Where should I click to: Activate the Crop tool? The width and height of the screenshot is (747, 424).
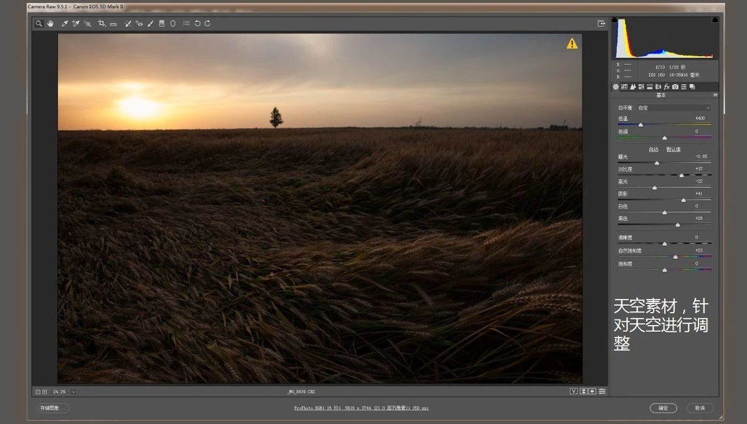click(101, 24)
